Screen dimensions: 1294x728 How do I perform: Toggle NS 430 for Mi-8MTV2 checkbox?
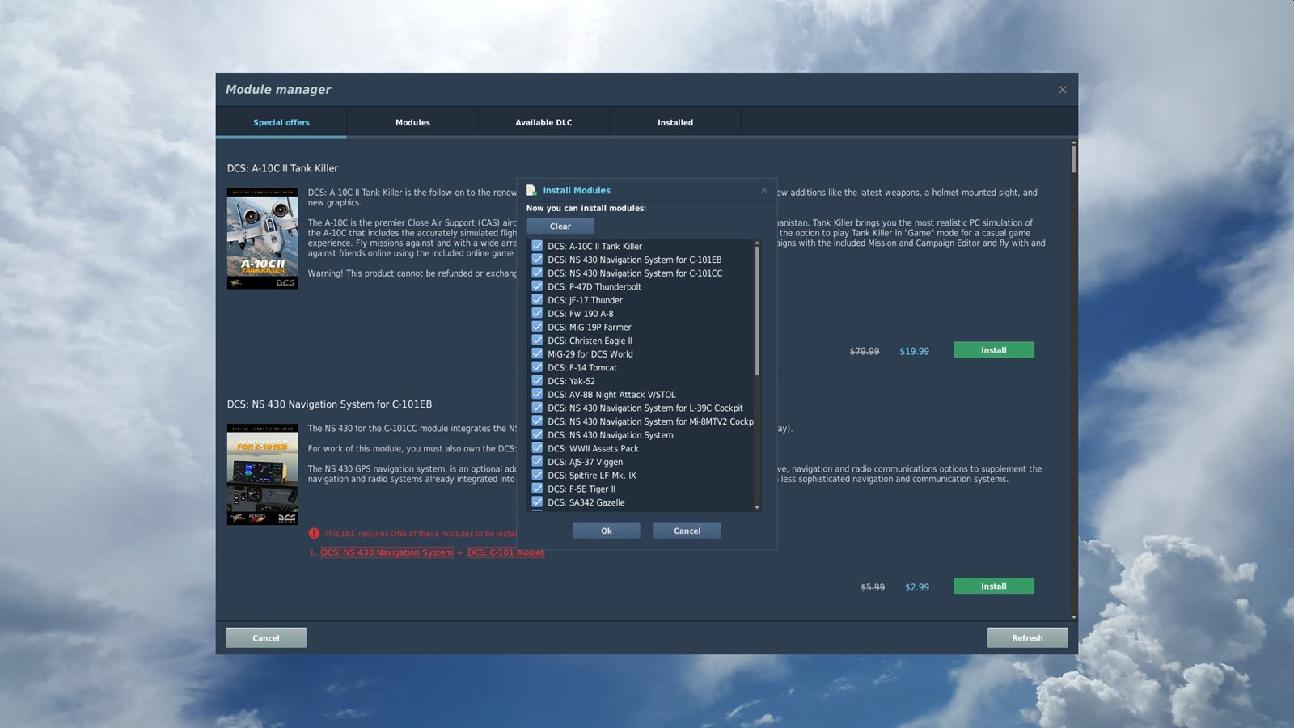[x=537, y=421]
